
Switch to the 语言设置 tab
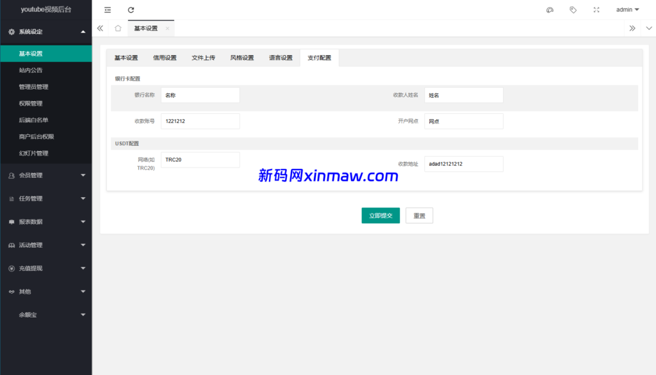[x=281, y=58]
